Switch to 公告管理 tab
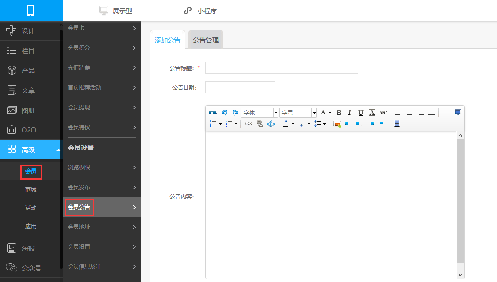Viewport: 497px width, 282px height. [206, 40]
